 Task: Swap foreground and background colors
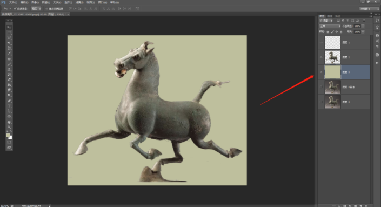(x=11, y=131)
